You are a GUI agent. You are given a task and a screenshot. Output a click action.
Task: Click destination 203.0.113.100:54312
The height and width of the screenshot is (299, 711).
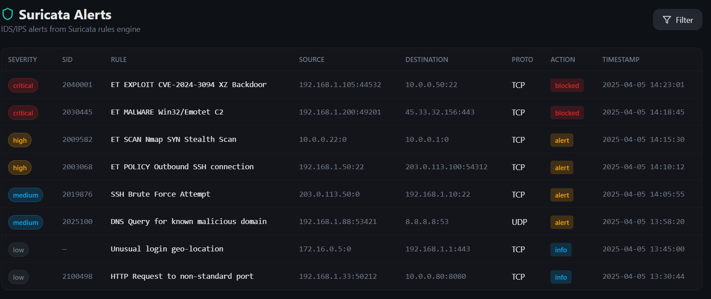(446, 167)
